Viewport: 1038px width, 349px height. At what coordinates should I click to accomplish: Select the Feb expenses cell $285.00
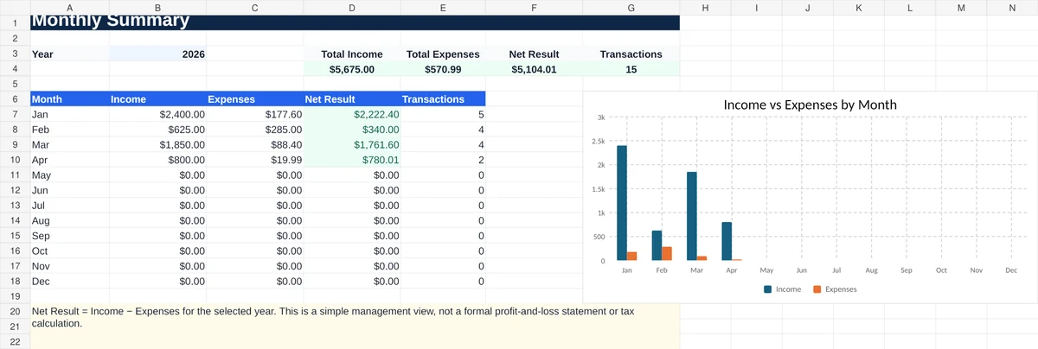click(x=254, y=130)
